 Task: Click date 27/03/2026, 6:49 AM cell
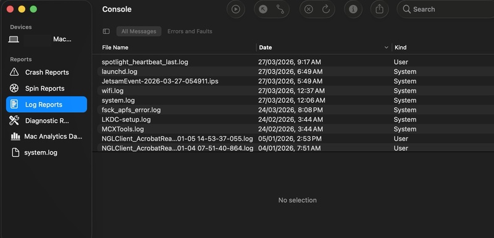pyautogui.click(x=290, y=72)
